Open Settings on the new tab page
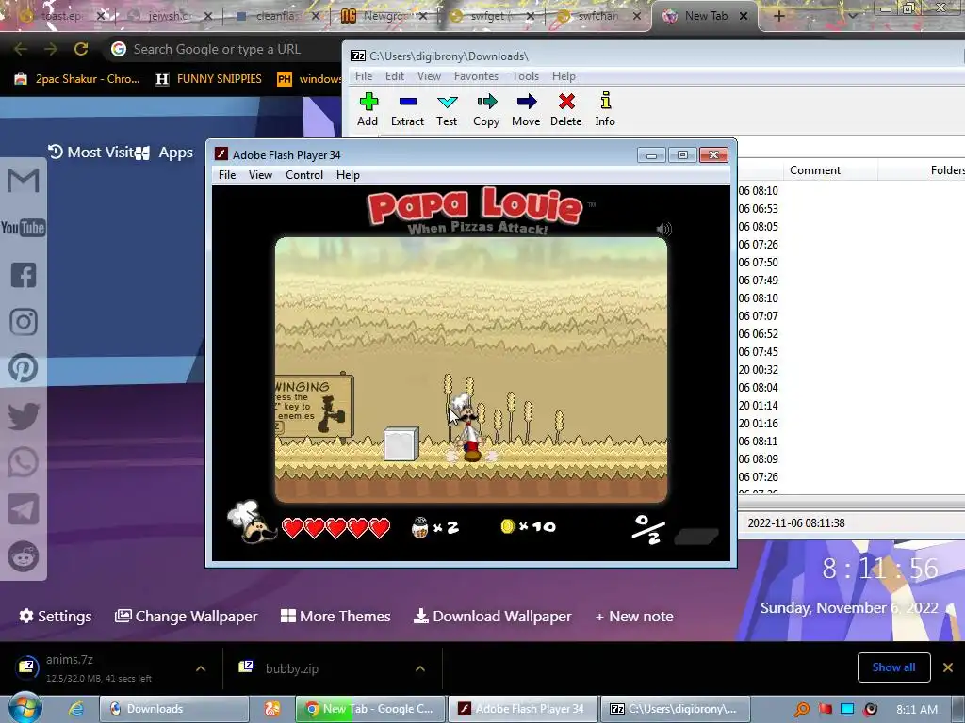The image size is (965, 723). click(x=56, y=616)
